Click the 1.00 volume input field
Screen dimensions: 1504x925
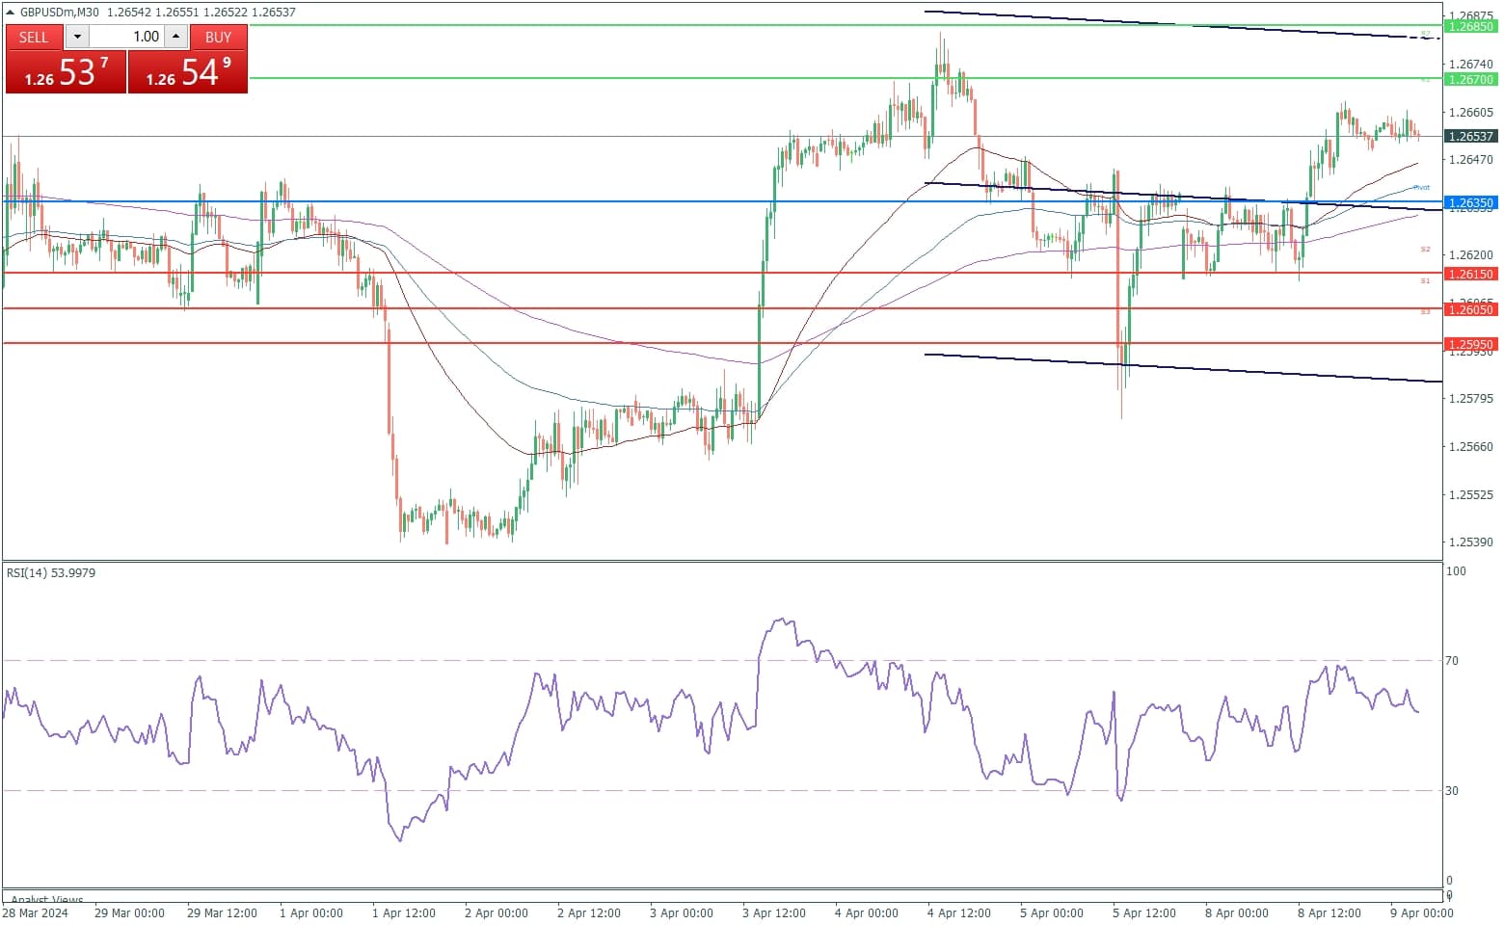(x=126, y=37)
